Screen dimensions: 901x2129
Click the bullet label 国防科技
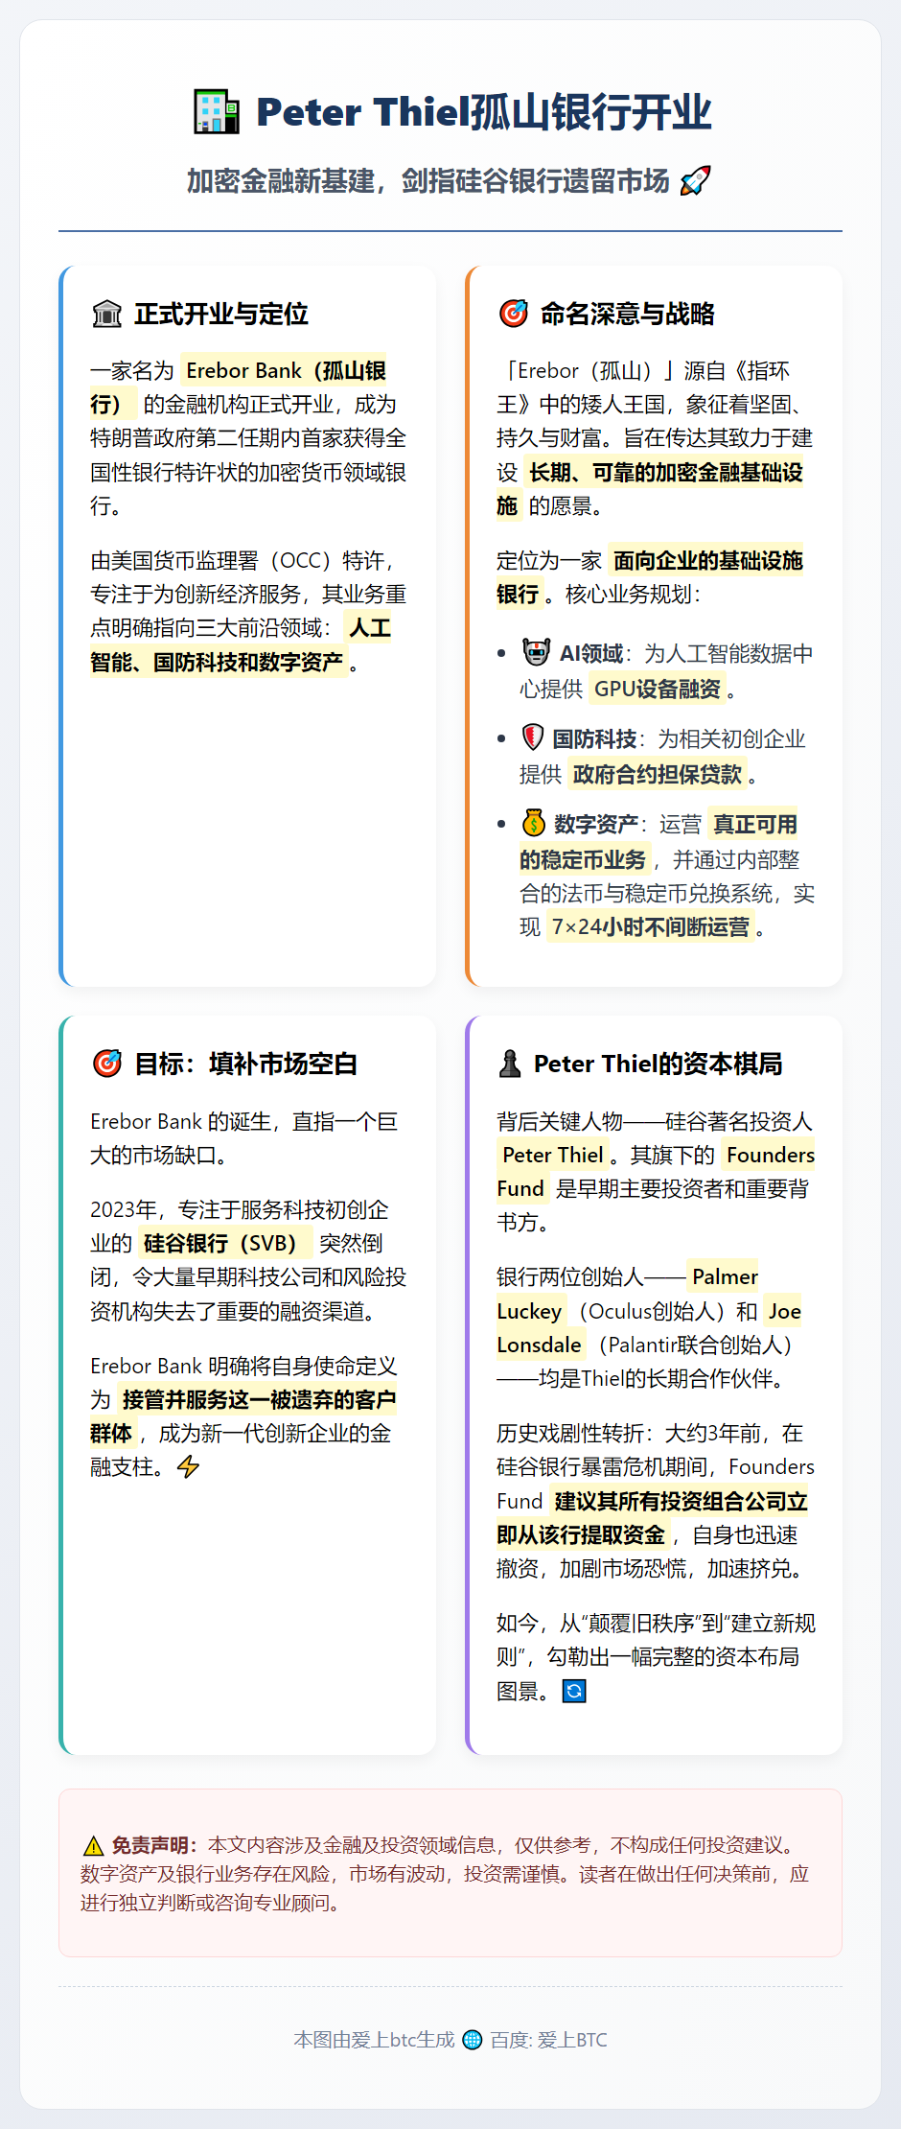pos(594,738)
